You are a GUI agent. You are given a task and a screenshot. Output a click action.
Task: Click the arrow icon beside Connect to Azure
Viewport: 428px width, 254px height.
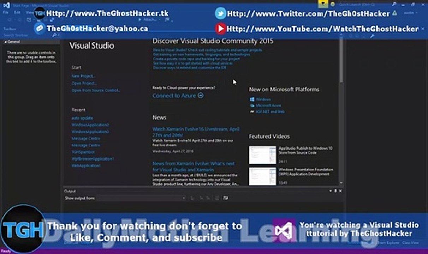coord(201,96)
